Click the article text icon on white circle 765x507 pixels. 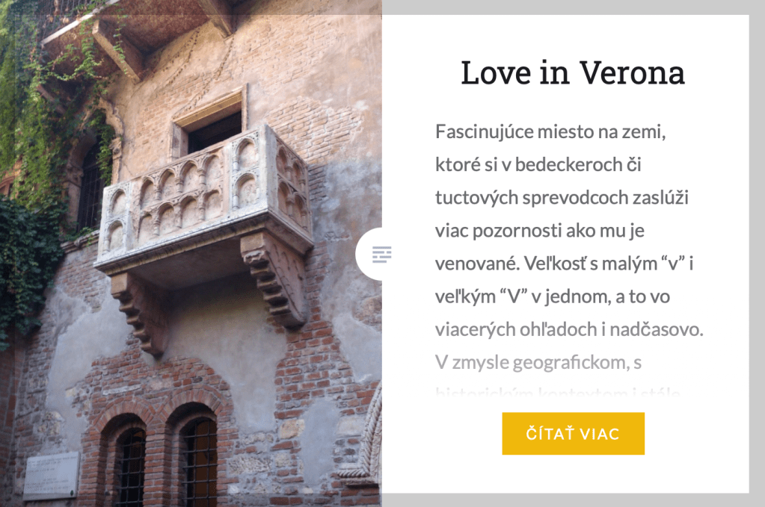pyautogui.click(x=381, y=254)
